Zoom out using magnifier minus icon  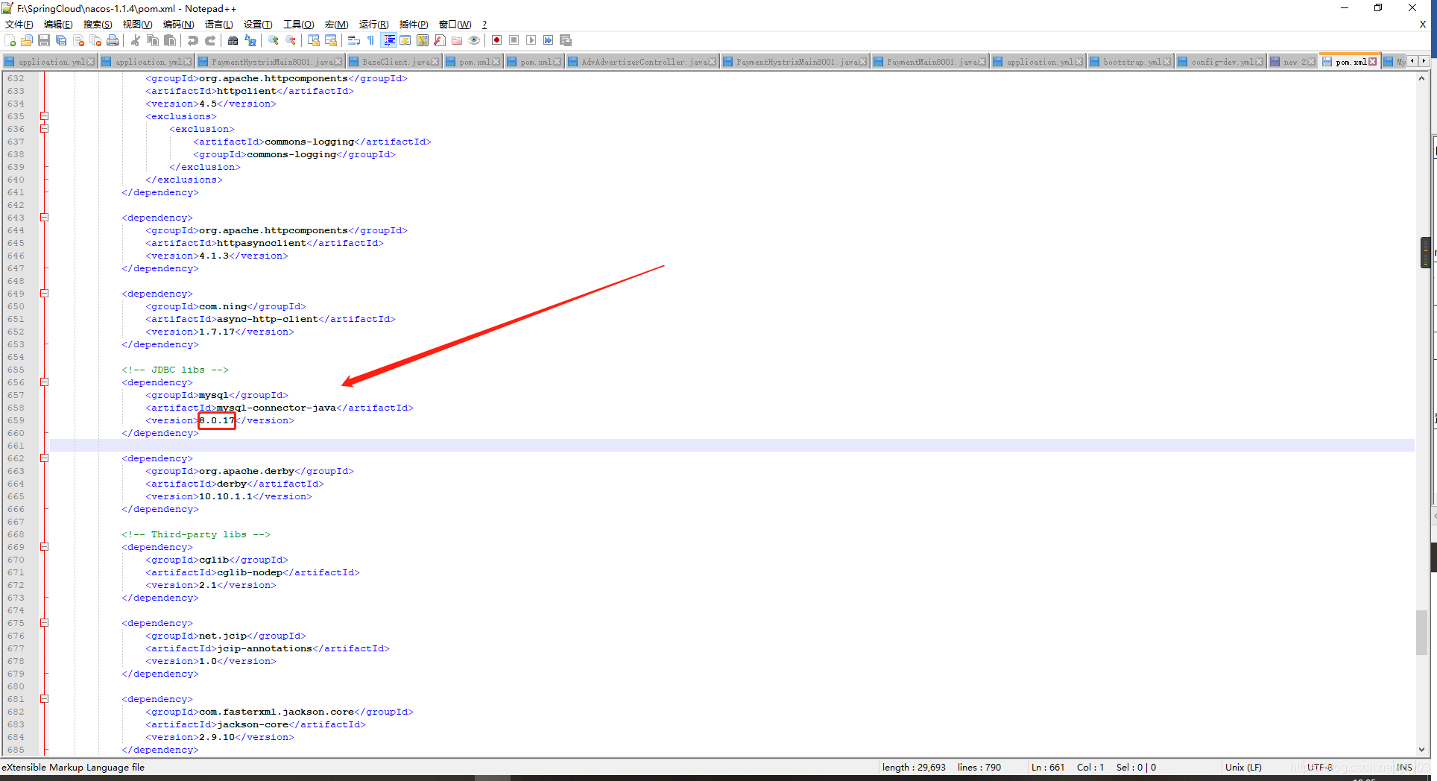(291, 40)
